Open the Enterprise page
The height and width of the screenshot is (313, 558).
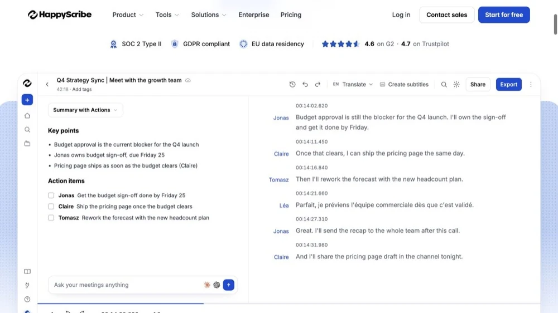[x=254, y=14]
